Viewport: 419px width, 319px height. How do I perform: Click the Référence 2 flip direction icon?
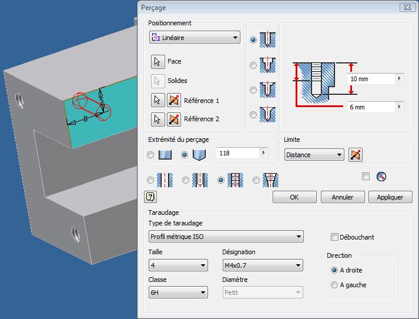(x=173, y=119)
